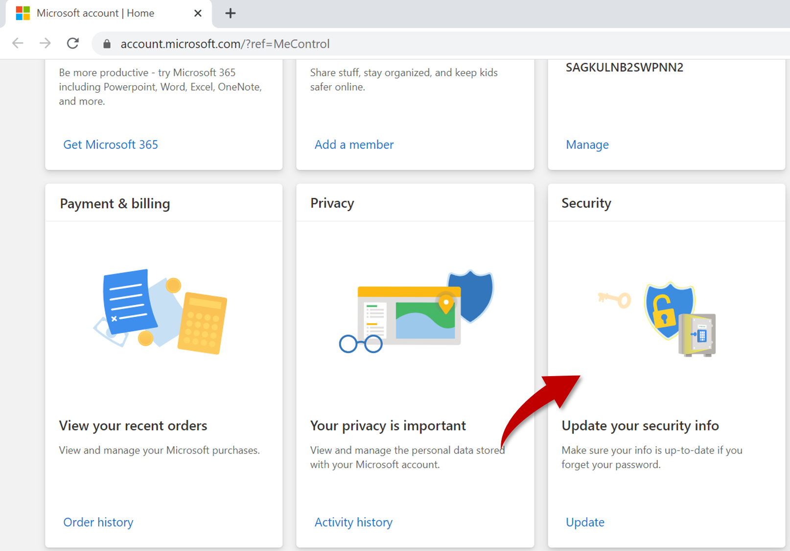Image resolution: width=790 pixels, height=551 pixels.
Task: Click the Microsoft logo favicon on the tab
Action: pyautogui.click(x=22, y=13)
